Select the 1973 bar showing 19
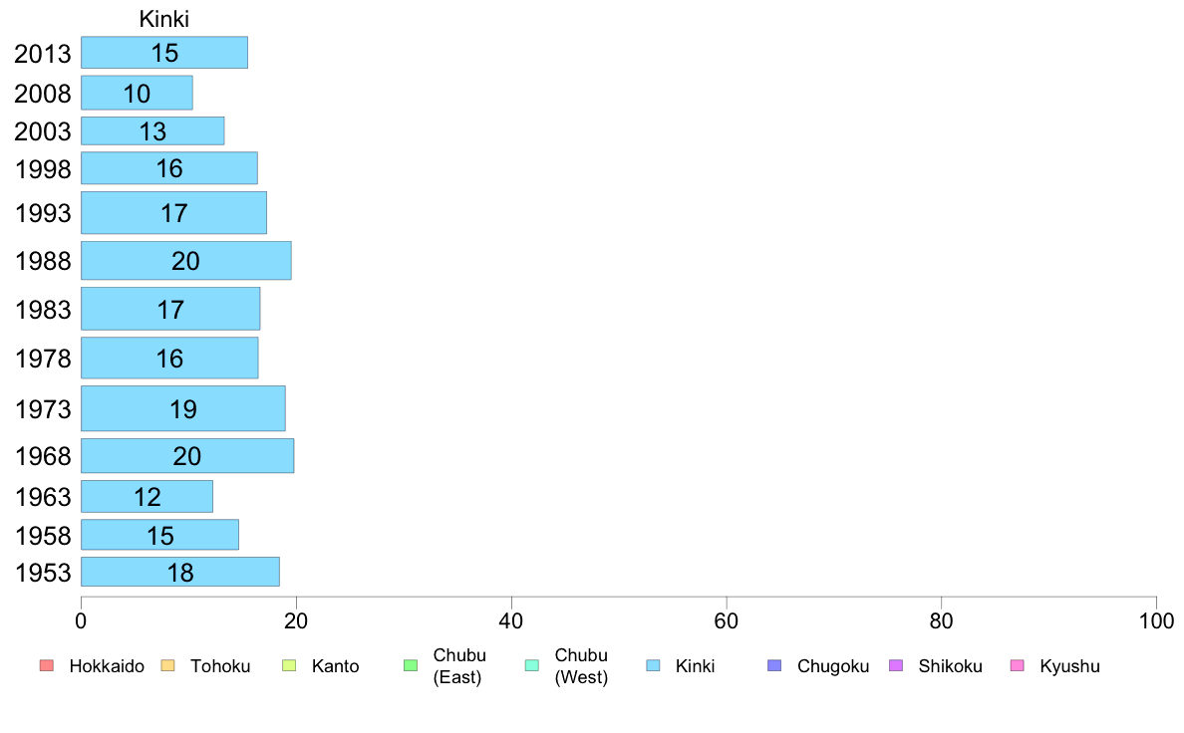1184x733 pixels. 183,408
